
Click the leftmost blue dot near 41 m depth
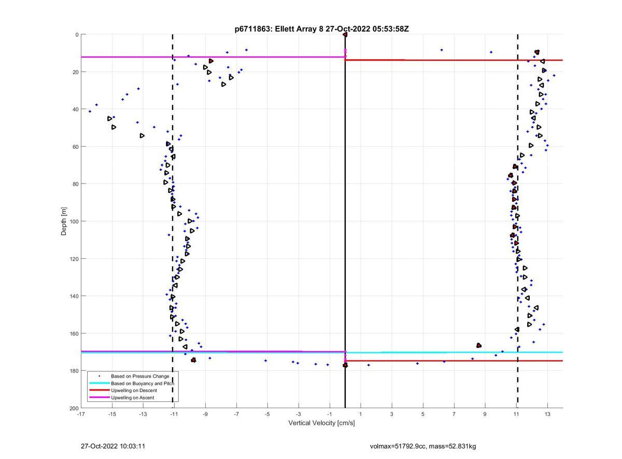[90, 112]
